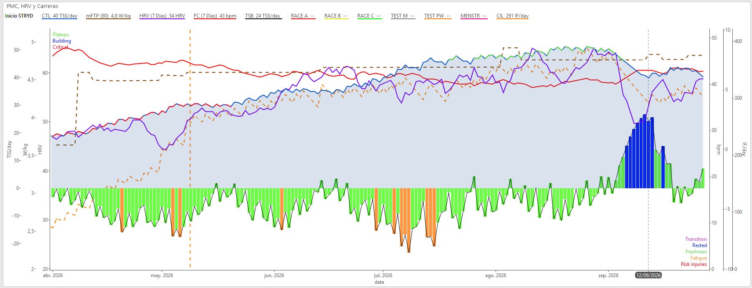Viewport: 752px width, 288px height.
Task: Click the ago. 2026 axis date
Action: pyautogui.click(x=496, y=275)
